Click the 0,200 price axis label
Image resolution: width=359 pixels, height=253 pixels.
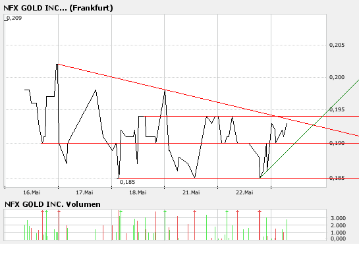pos(337,77)
